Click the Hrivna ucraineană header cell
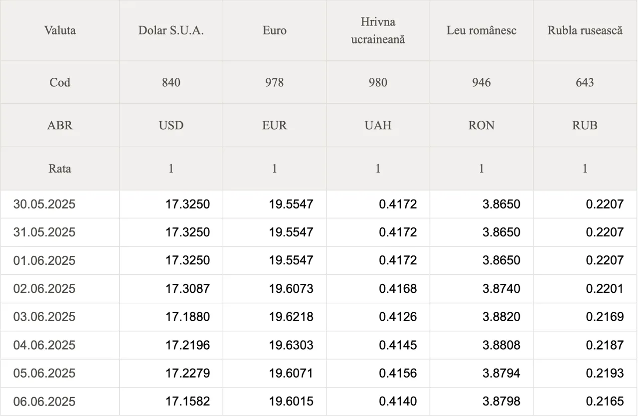The image size is (638, 416). coord(378,30)
